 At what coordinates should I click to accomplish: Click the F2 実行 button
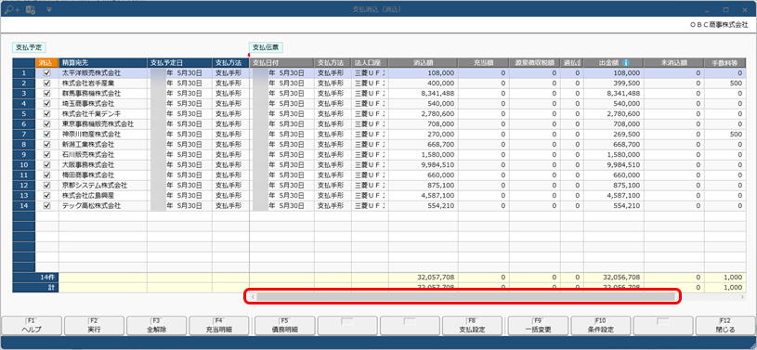pyautogui.click(x=94, y=325)
